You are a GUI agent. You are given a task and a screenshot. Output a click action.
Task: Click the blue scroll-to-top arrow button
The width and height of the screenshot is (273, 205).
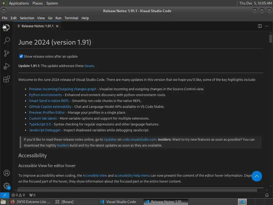click(257, 176)
